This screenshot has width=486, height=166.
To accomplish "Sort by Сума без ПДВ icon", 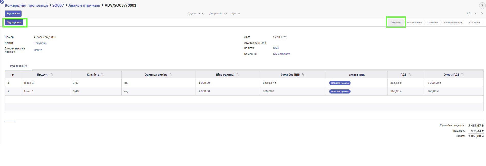I will [x=303, y=75].
